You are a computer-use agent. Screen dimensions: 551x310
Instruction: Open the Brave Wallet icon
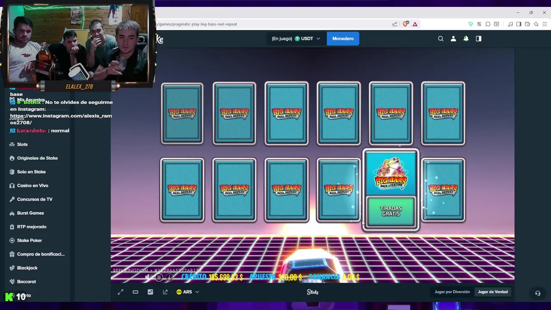click(527, 24)
